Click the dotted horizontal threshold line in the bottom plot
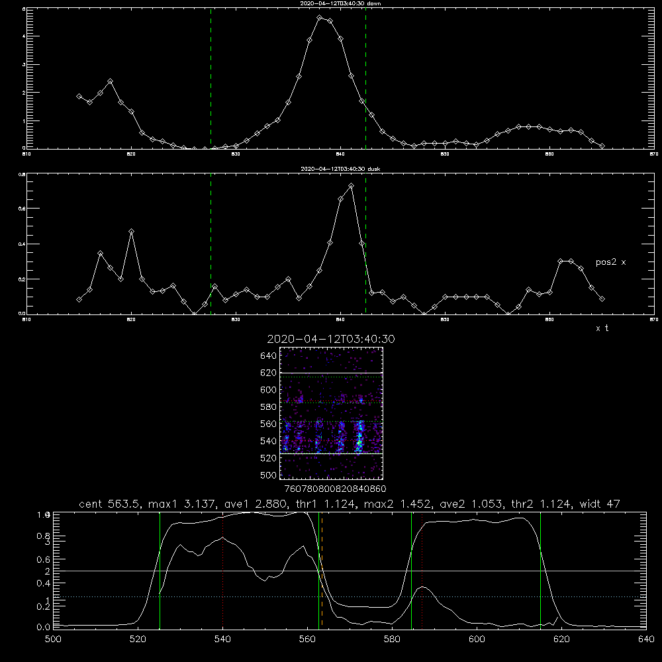This screenshot has height=662, width=662. point(350,596)
